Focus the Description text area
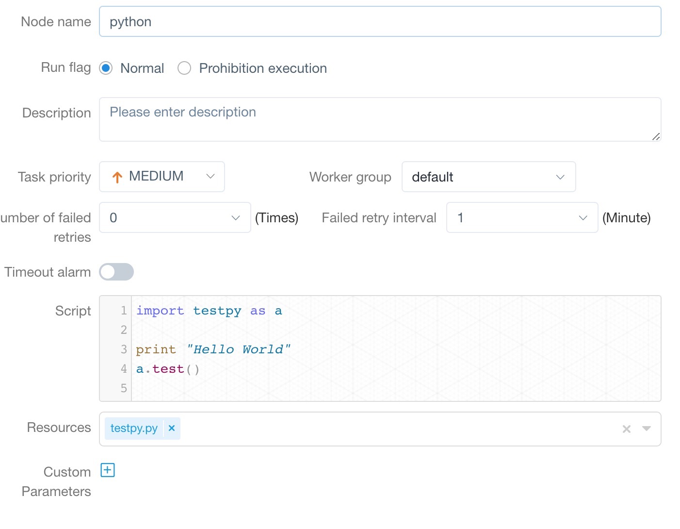 (x=380, y=119)
